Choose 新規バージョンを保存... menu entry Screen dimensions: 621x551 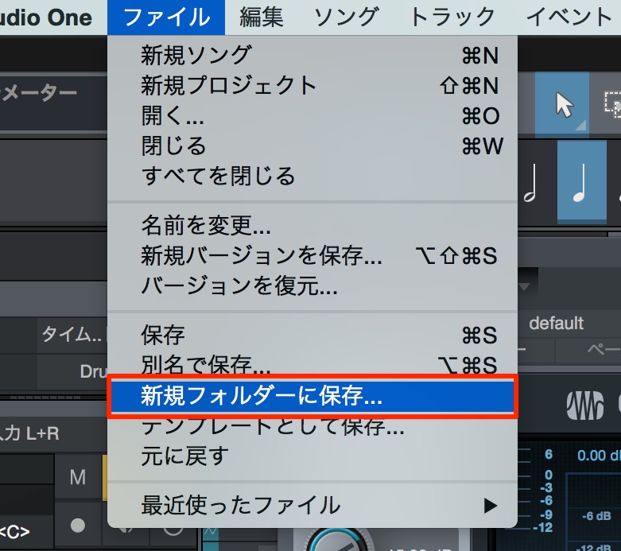point(312,255)
